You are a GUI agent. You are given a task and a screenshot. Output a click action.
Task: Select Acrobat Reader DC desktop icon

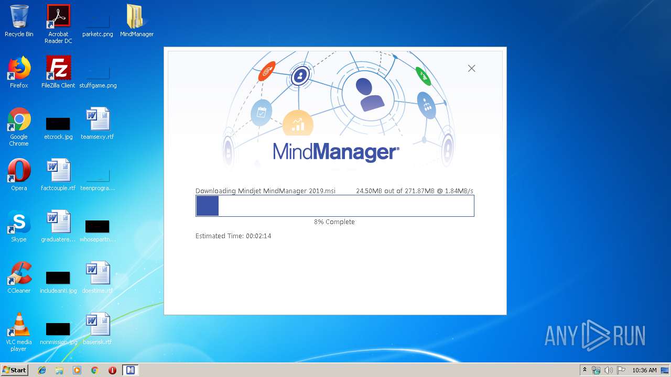coord(58,24)
